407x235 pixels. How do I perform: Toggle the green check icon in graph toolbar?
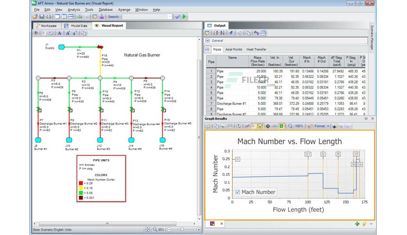coord(260,126)
